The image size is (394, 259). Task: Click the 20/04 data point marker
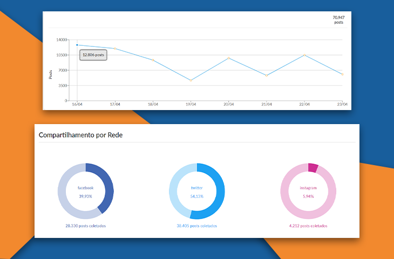[x=228, y=58]
